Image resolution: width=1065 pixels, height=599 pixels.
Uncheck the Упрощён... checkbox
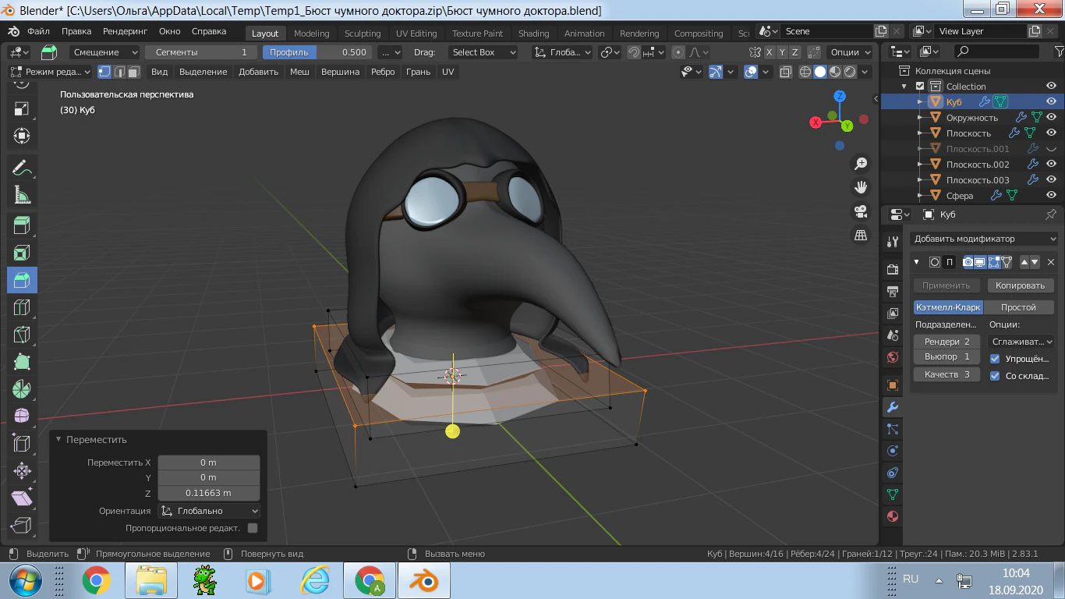[x=995, y=359]
